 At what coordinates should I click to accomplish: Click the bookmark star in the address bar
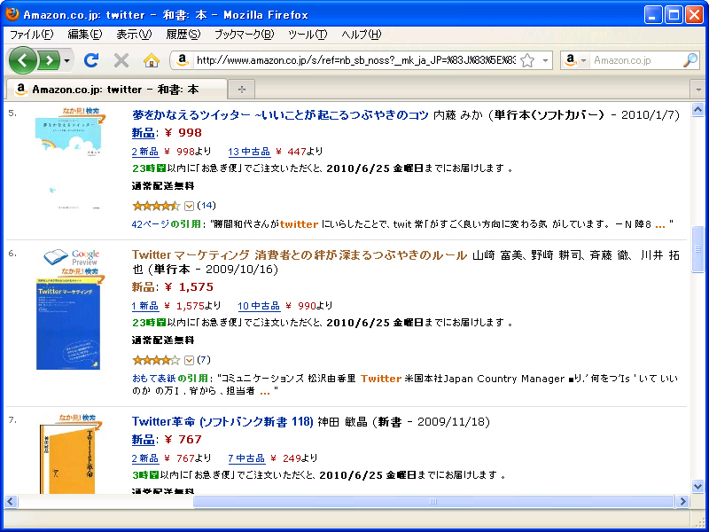click(526, 62)
